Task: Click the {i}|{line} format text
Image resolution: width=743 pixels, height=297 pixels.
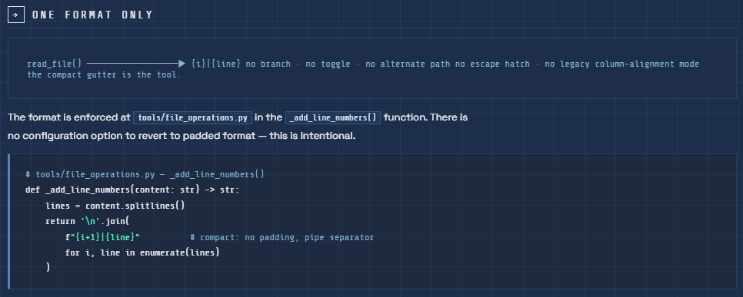Action: pyautogui.click(x=216, y=64)
